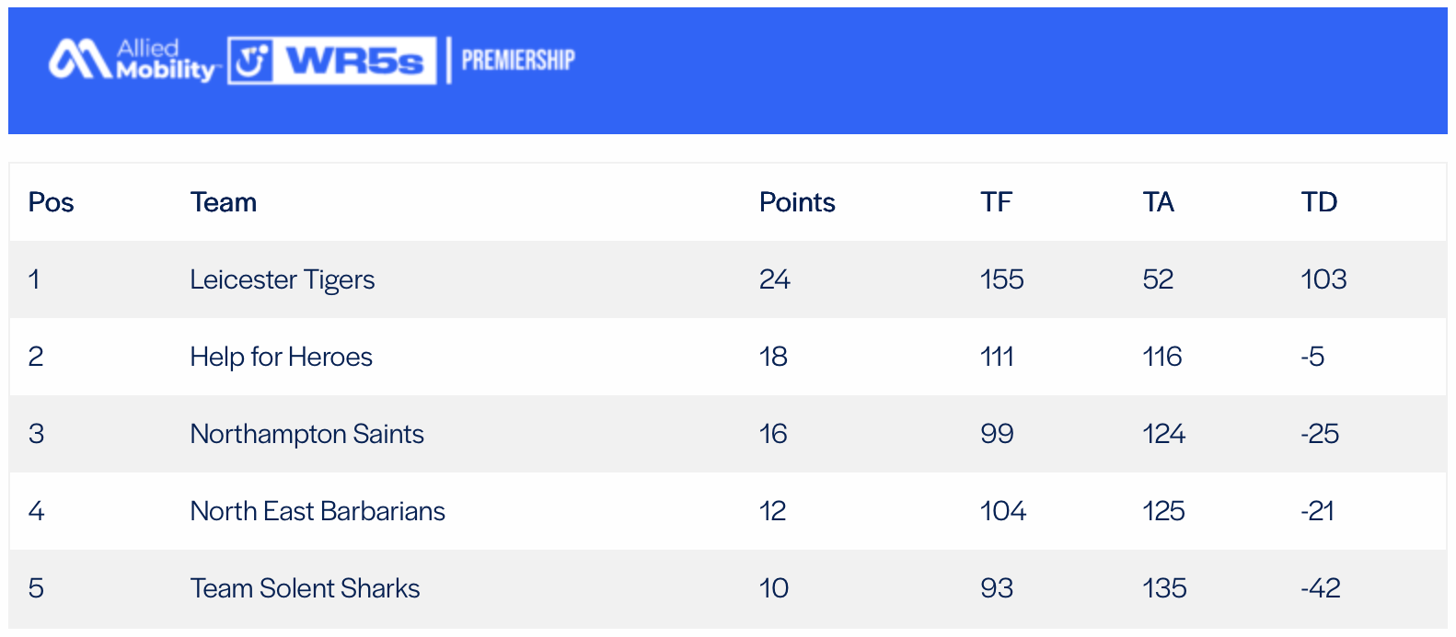Click the Pos column header
1456x637 pixels.
(52, 202)
